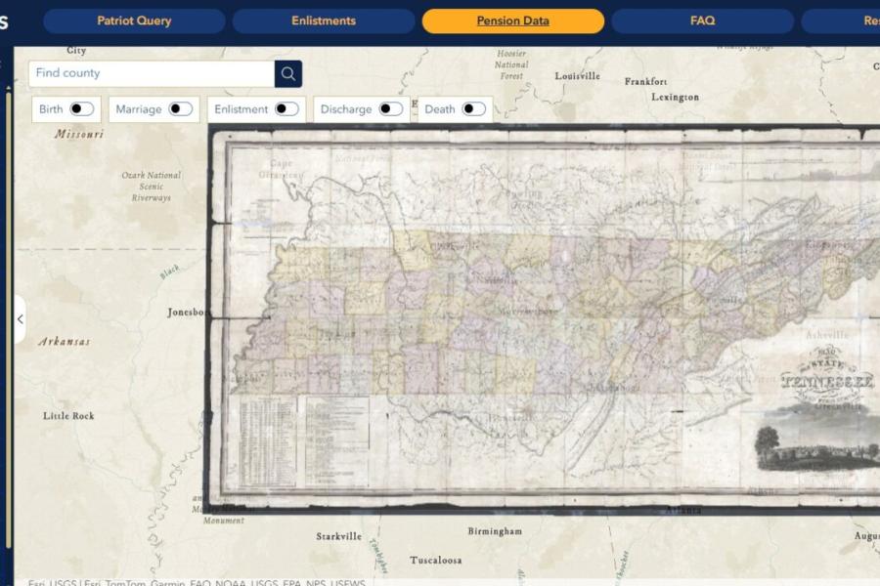Screen dimensions: 880x586
Task: Toggle the Discharge filter switch
Action: click(390, 108)
